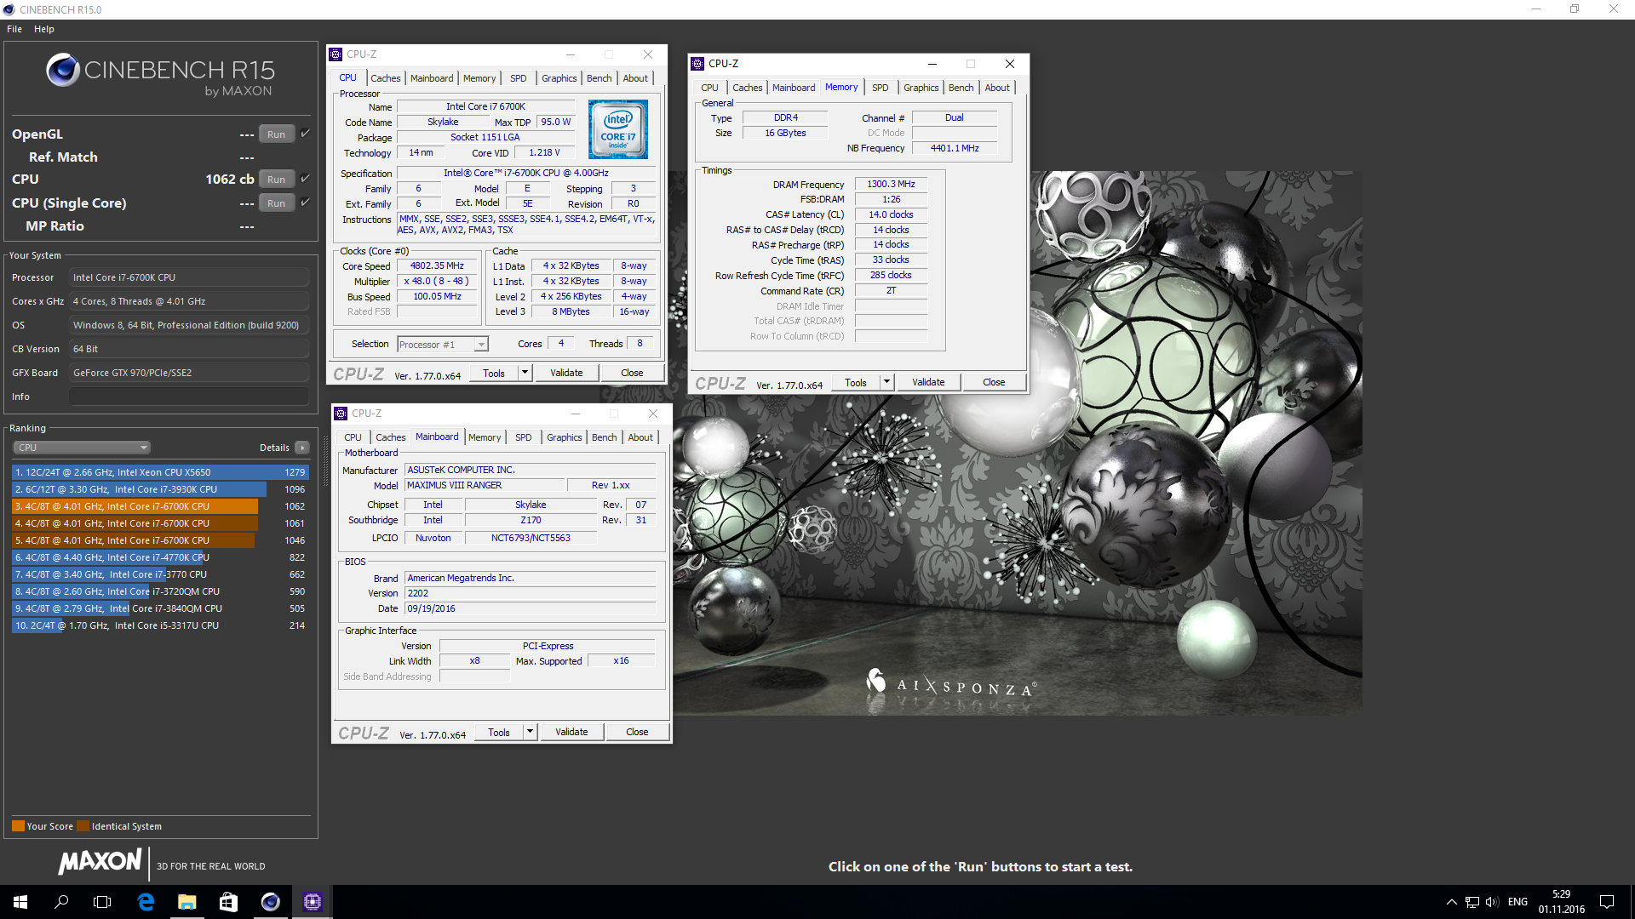Open Windows Store from taskbar
Viewport: 1635px width, 919px height.
(228, 902)
